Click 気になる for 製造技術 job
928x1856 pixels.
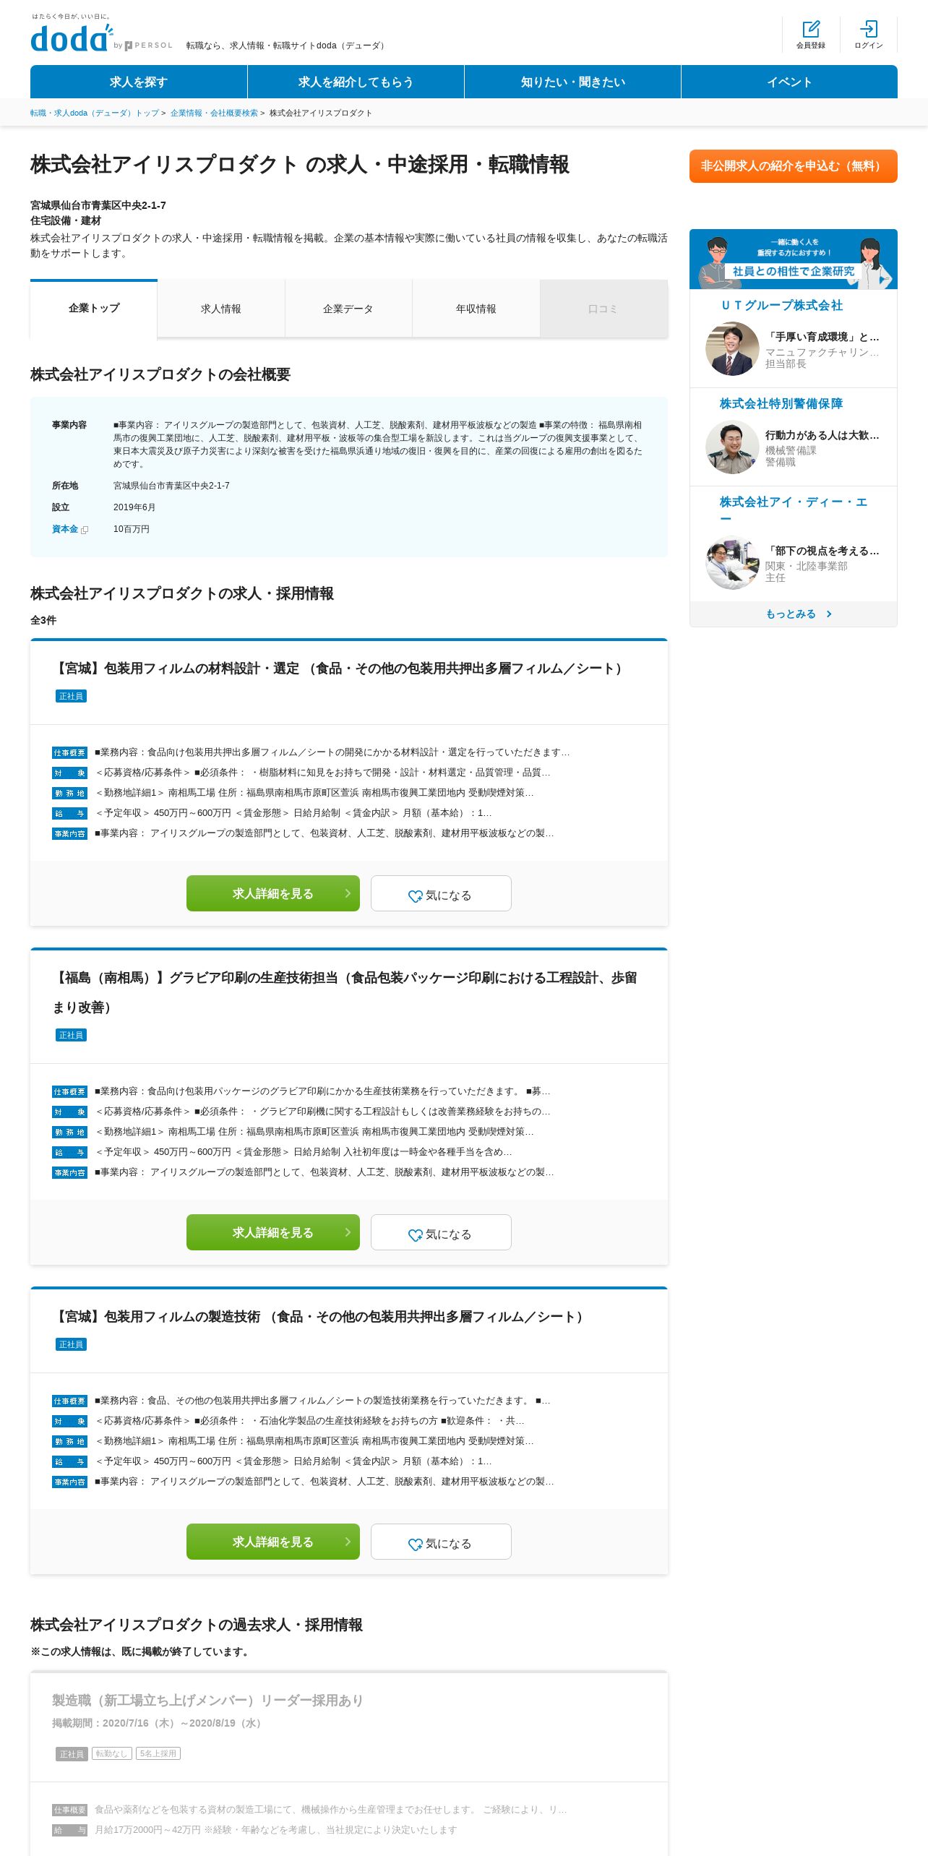click(441, 1542)
